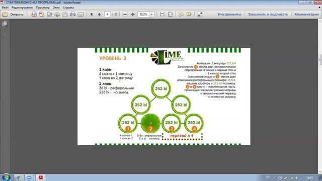Click the cloud upload save icon
322x181 pixels.
(x=57, y=15)
